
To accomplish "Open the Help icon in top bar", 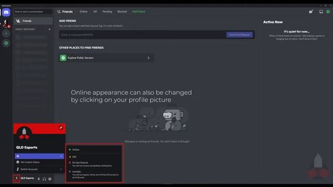I will 328,11.
